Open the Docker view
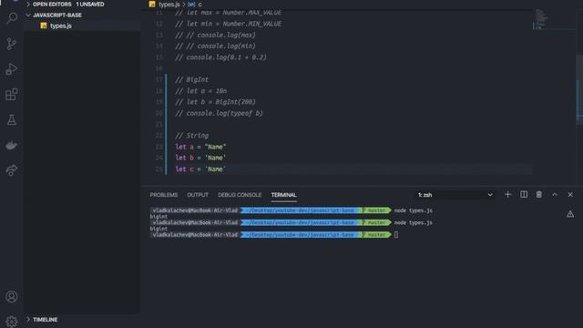 pyautogui.click(x=12, y=145)
